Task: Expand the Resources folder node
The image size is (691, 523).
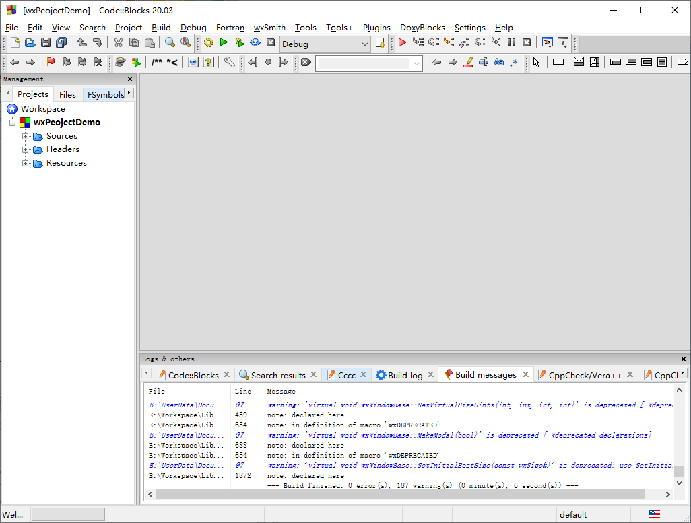Action: (26, 163)
